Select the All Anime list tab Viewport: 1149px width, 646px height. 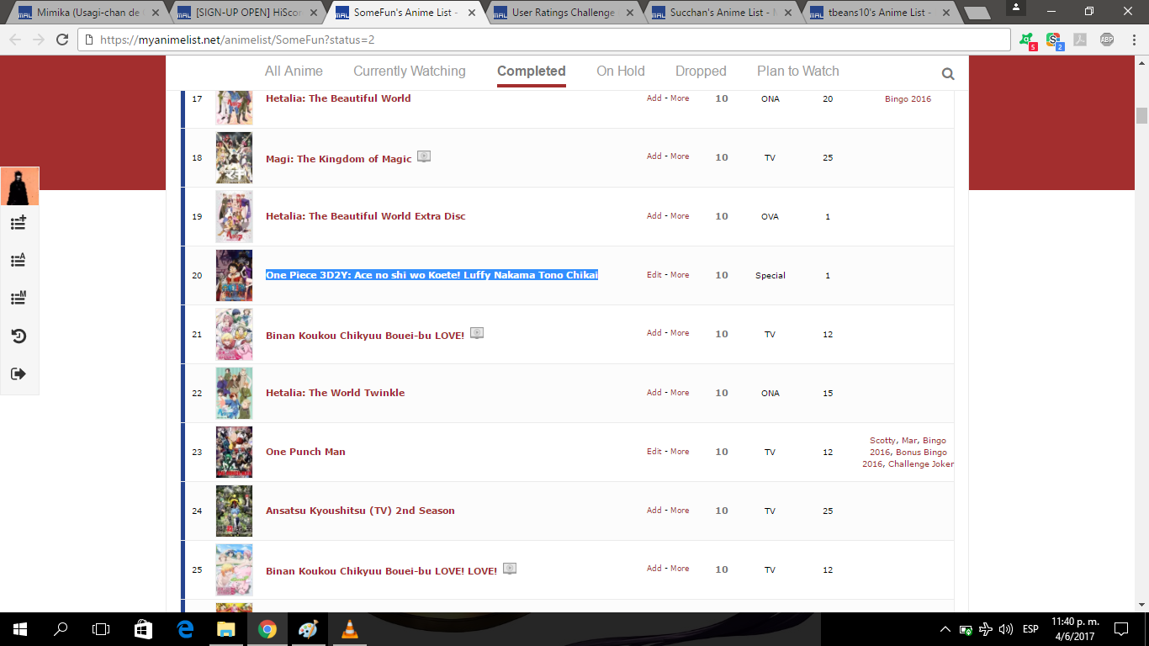(x=294, y=71)
